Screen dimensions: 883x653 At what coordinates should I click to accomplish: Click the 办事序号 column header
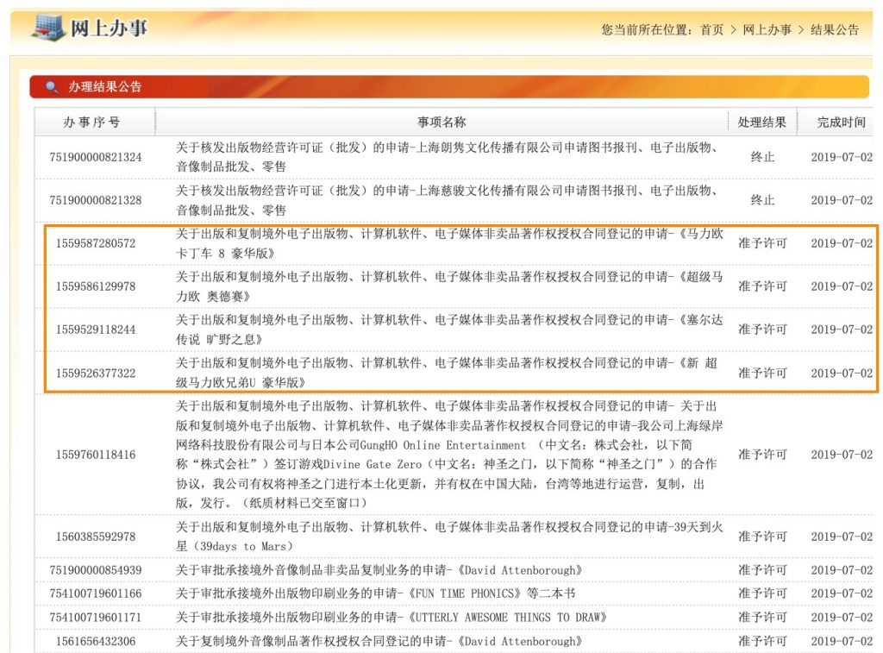[91, 122]
